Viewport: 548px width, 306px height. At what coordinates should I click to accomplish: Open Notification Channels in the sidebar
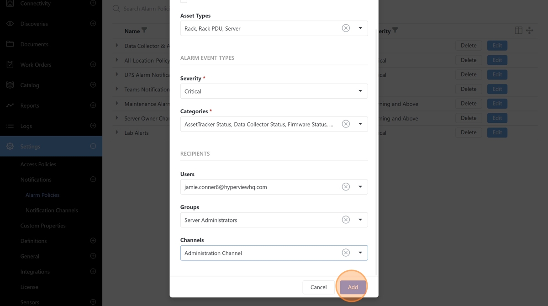pyautogui.click(x=52, y=210)
